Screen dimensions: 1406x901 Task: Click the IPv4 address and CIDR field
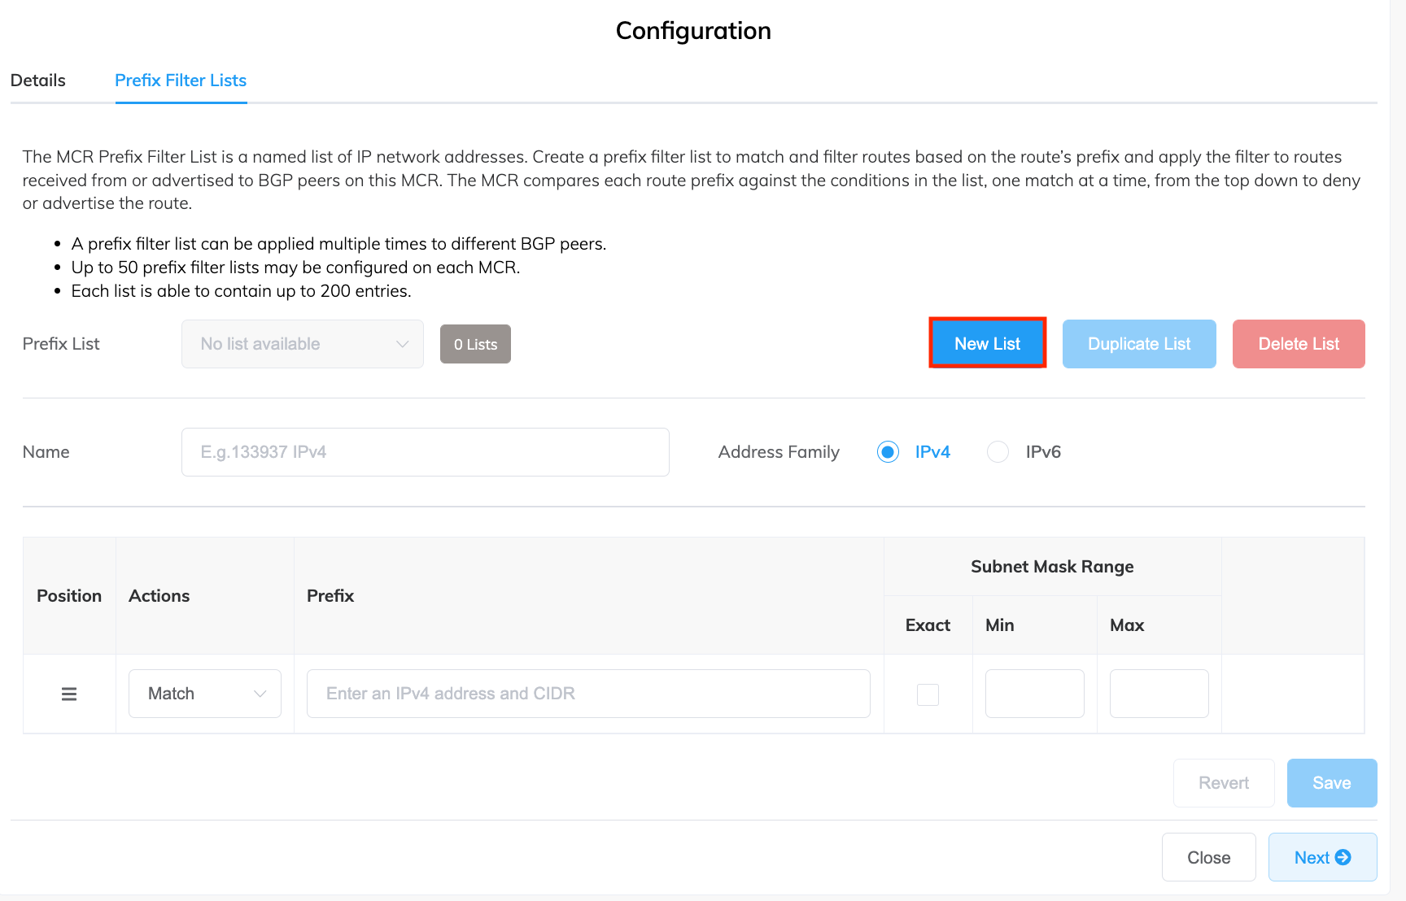coord(588,694)
